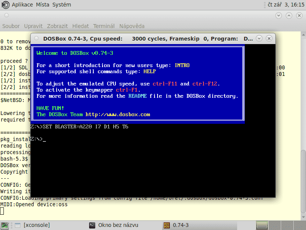Click the MATE logo icon in top panel

tap(5, 5)
